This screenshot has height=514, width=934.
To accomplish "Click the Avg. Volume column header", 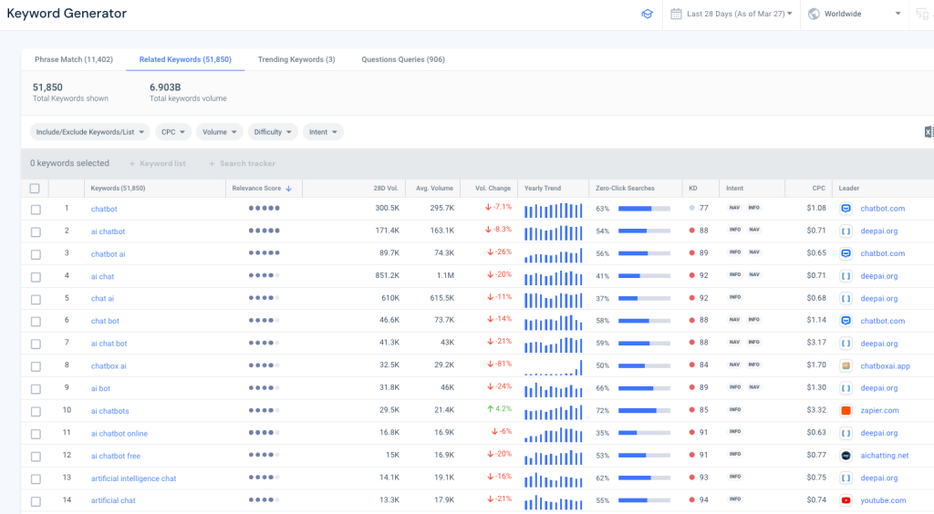I will [434, 188].
